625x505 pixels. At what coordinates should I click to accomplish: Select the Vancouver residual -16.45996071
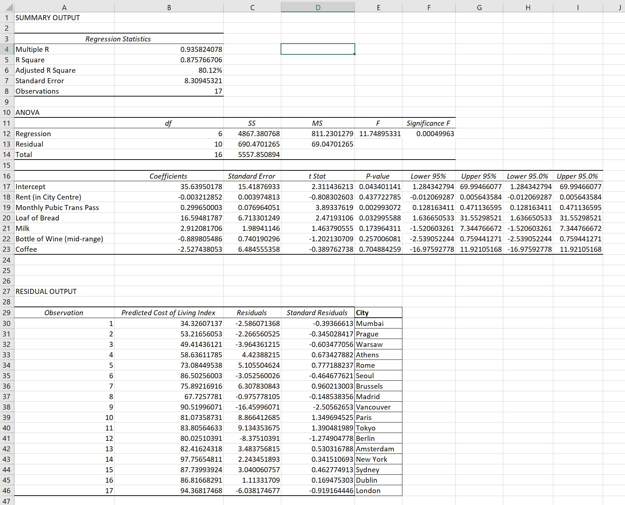(x=252, y=407)
